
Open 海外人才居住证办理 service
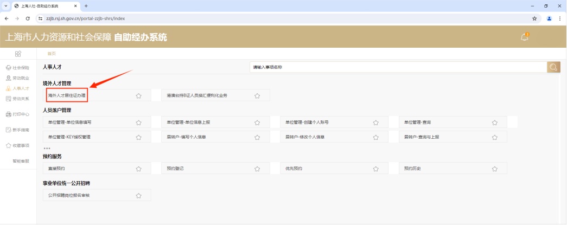67,95
